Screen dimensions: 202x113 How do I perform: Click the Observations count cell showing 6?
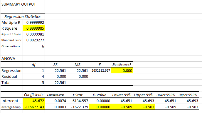[x=34, y=46]
